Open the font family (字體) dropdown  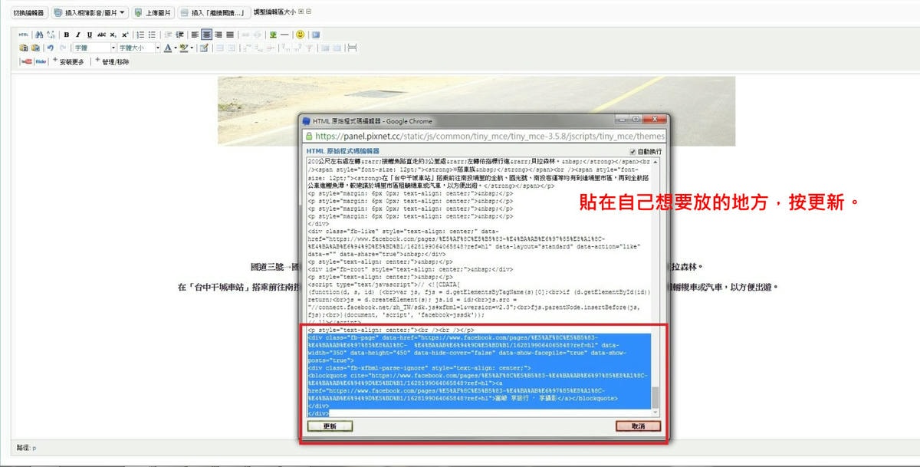click(x=94, y=48)
